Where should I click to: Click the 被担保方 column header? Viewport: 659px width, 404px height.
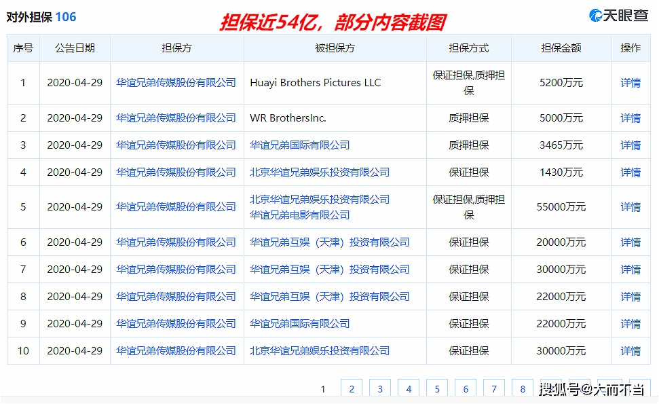[335, 48]
